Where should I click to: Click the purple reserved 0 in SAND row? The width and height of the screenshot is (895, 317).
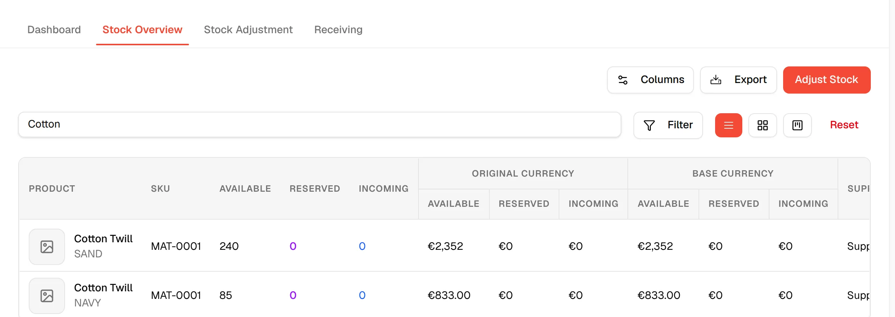[293, 246]
